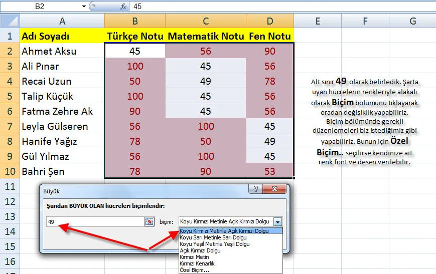Click the fx insert function icon
Viewport: 436px width, 274px height.
(x=123, y=7)
